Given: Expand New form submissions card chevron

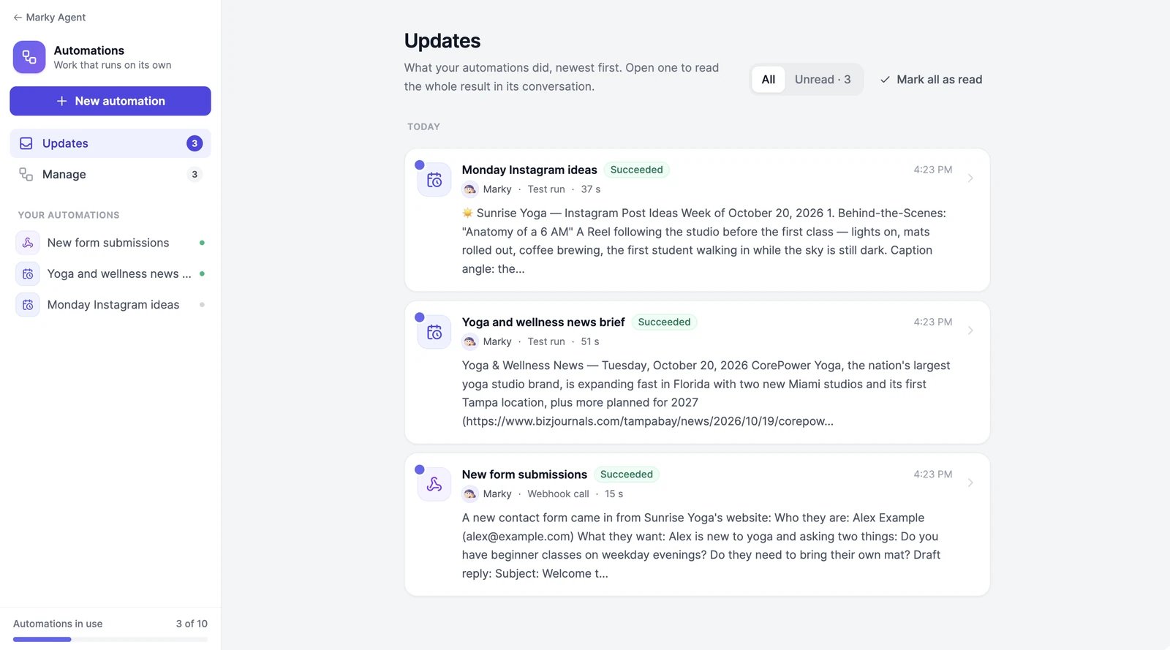Looking at the screenshot, I should 970,483.
